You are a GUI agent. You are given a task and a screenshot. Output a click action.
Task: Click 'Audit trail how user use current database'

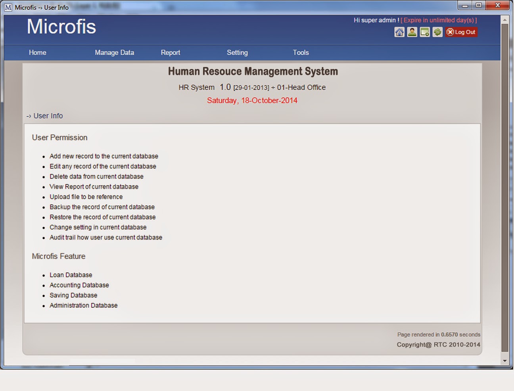pos(106,238)
